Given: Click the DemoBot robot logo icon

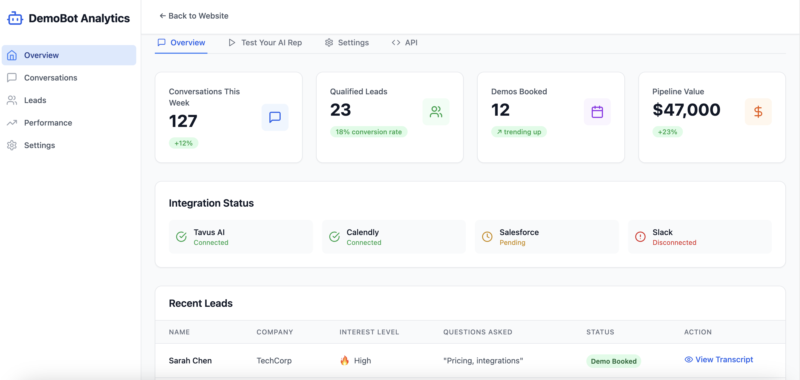Looking at the screenshot, I should (15, 18).
